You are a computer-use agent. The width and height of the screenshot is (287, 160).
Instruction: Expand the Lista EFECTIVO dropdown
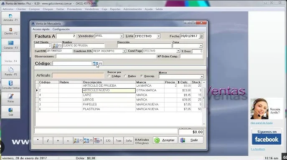click(x=158, y=36)
